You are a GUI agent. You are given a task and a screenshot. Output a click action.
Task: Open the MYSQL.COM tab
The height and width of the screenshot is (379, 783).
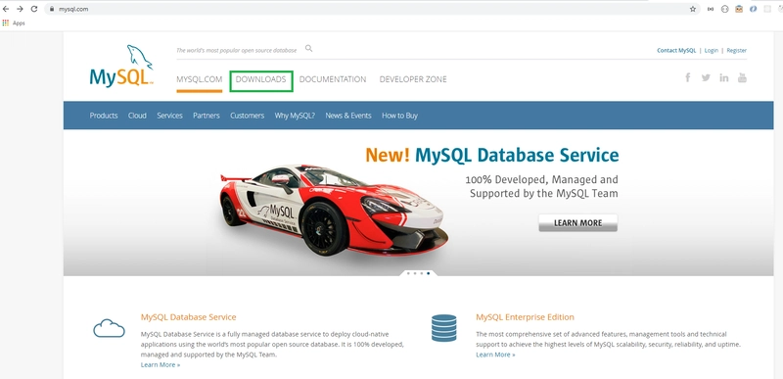point(200,79)
